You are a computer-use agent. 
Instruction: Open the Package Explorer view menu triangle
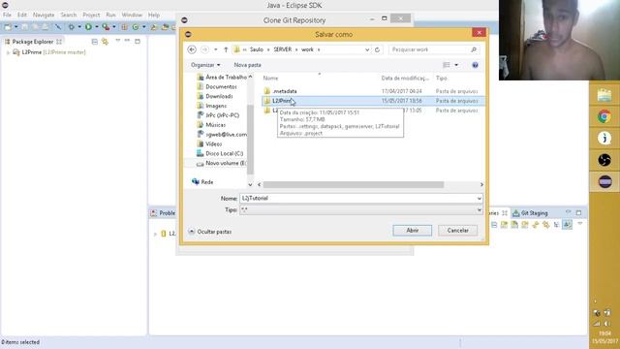pyautogui.click(x=117, y=41)
